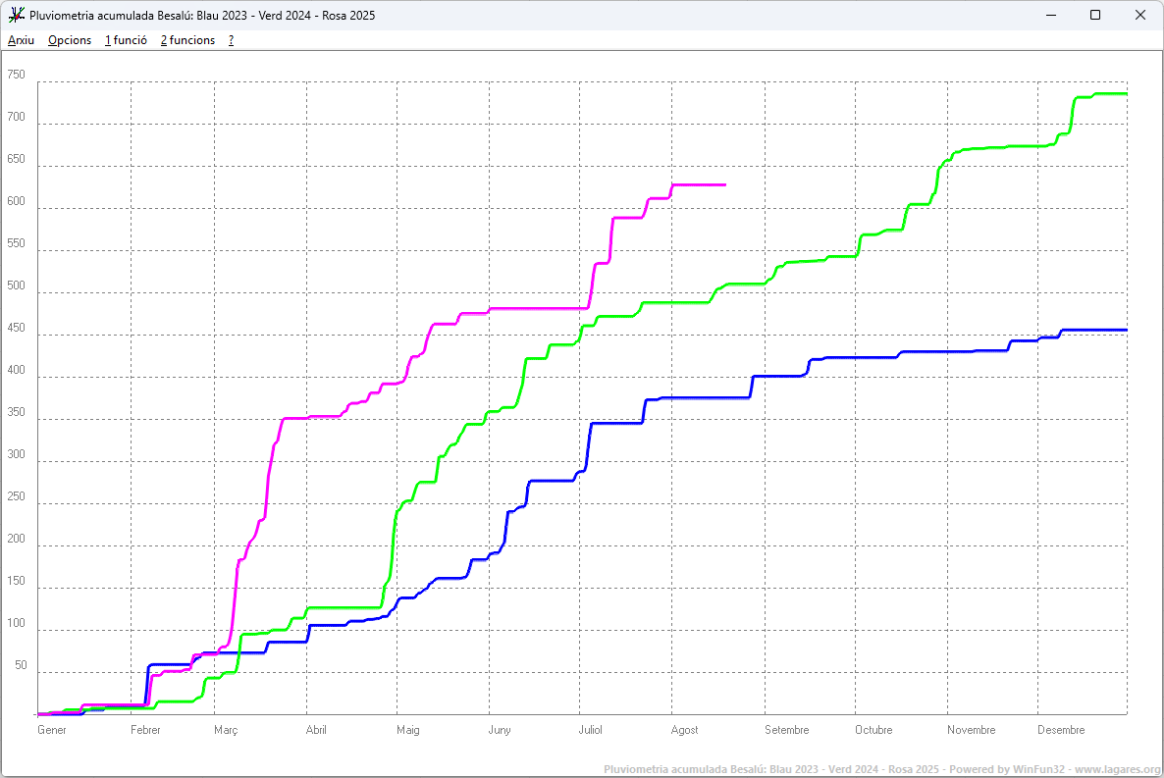Click the 50 y-axis value
The height and width of the screenshot is (778, 1164).
click(x=21, y=665)
